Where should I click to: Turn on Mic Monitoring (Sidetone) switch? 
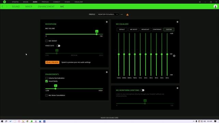coord(142,90)
